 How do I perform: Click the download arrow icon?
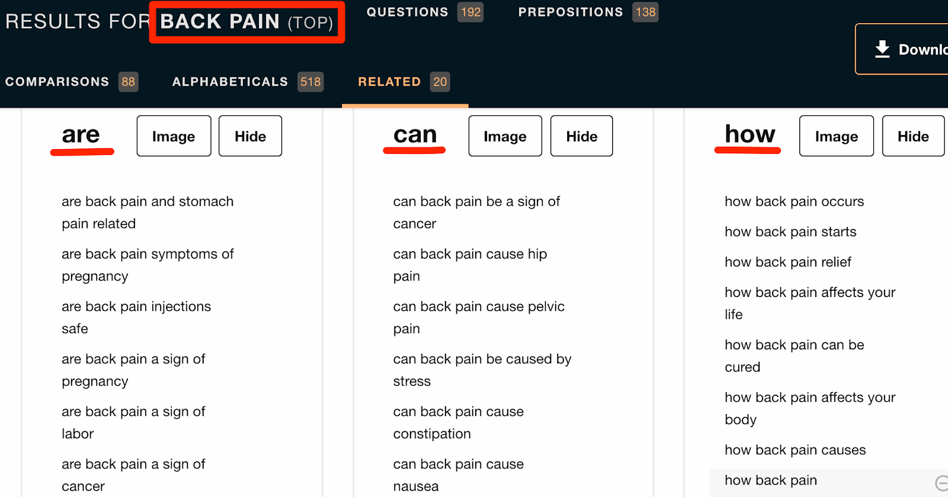[882, 49]
